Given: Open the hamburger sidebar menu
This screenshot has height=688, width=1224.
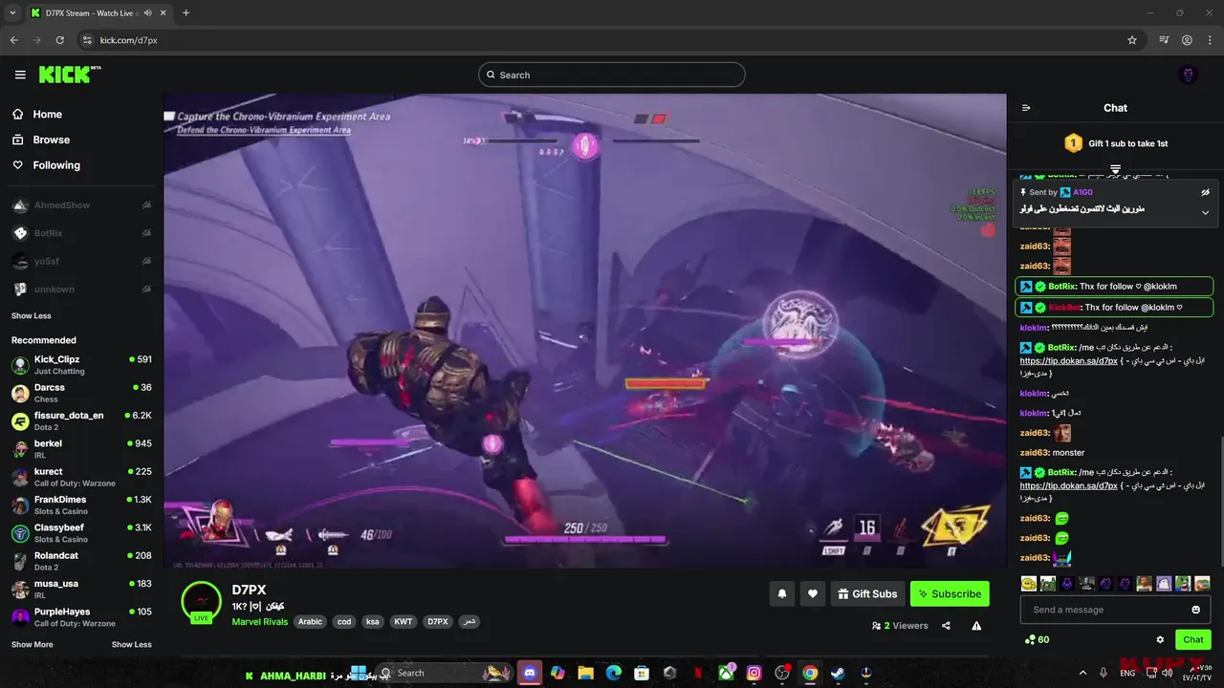Looking at the screenshot, I should pos(20,75).
